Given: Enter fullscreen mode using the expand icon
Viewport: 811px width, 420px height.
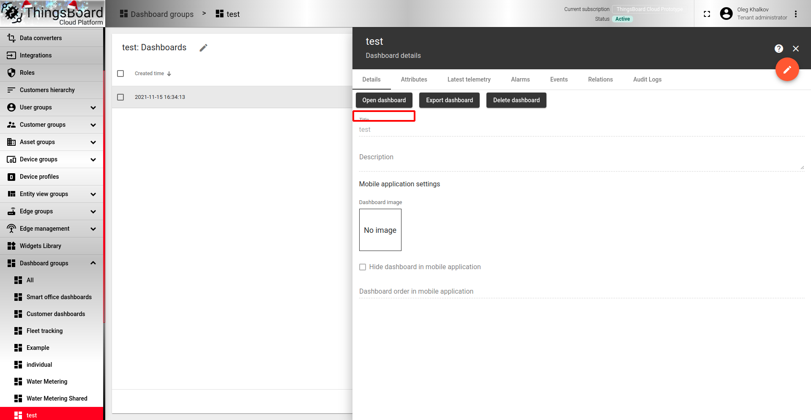Looking at the screenshot, I should coord(707,14).
